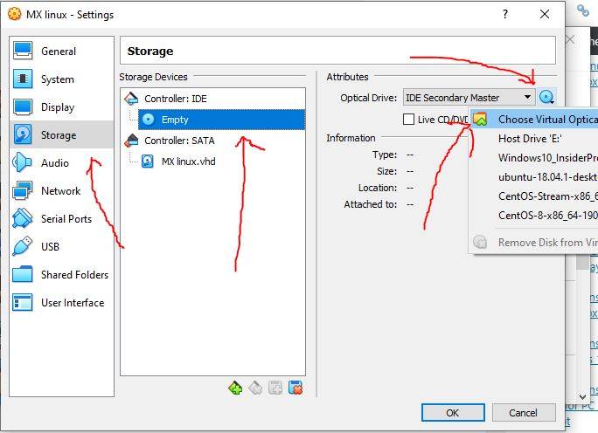
Task: Enable the Live CD/DVD checkbox
Action: pyautogui.click(x=408, y=120)
